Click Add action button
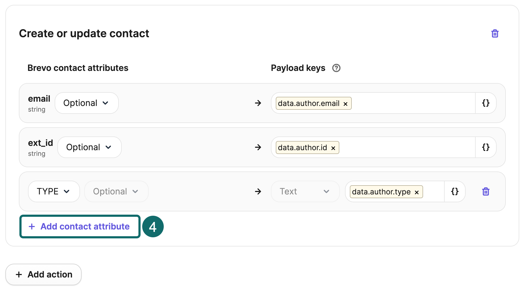This screenshot has width=523, height=295. [x=43, y=275]
